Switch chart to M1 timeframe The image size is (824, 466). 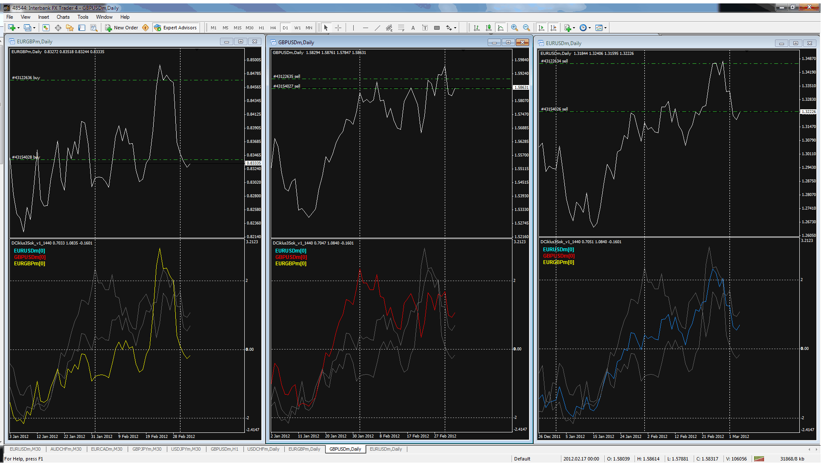point(214,28)
